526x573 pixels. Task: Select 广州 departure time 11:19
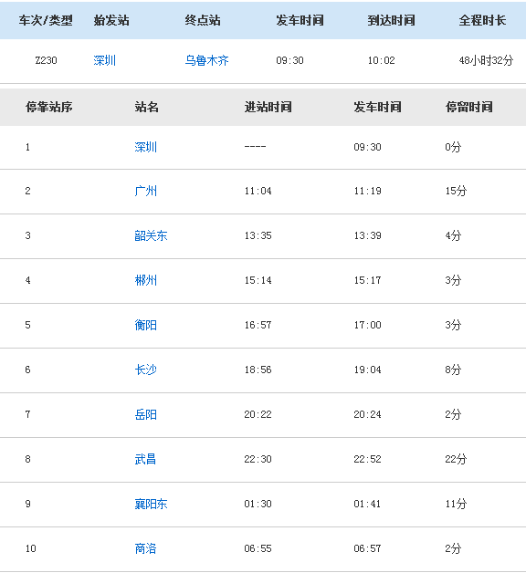point(368,191)
